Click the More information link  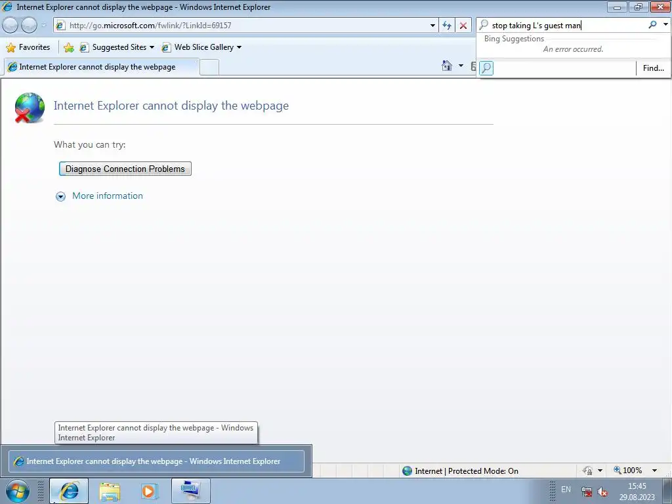click(x=108, y=196)
